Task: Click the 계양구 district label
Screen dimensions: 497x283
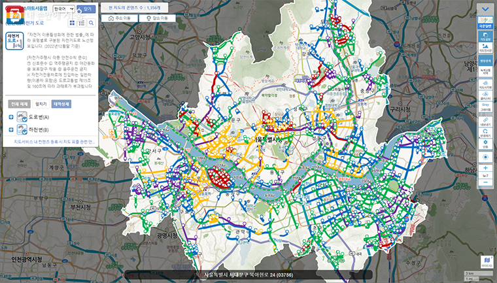Action: click(56, 167)
